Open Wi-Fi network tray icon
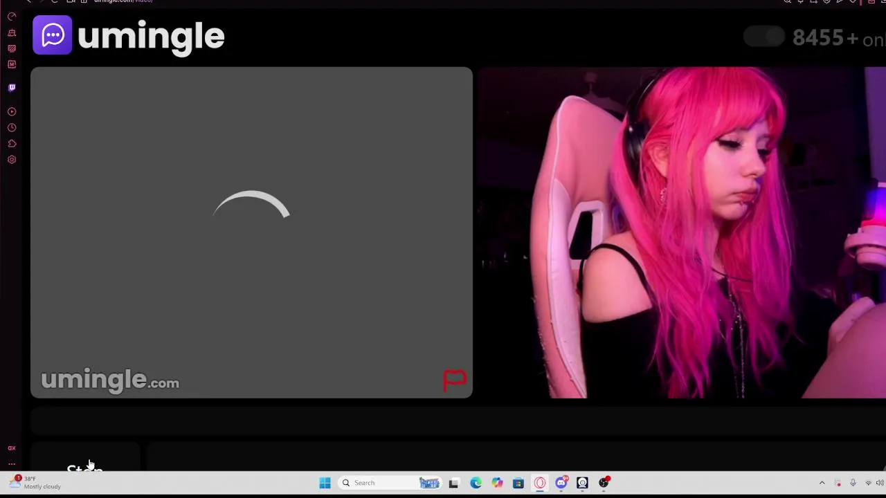This screenshot has width=886, height=498. [868, 483]
